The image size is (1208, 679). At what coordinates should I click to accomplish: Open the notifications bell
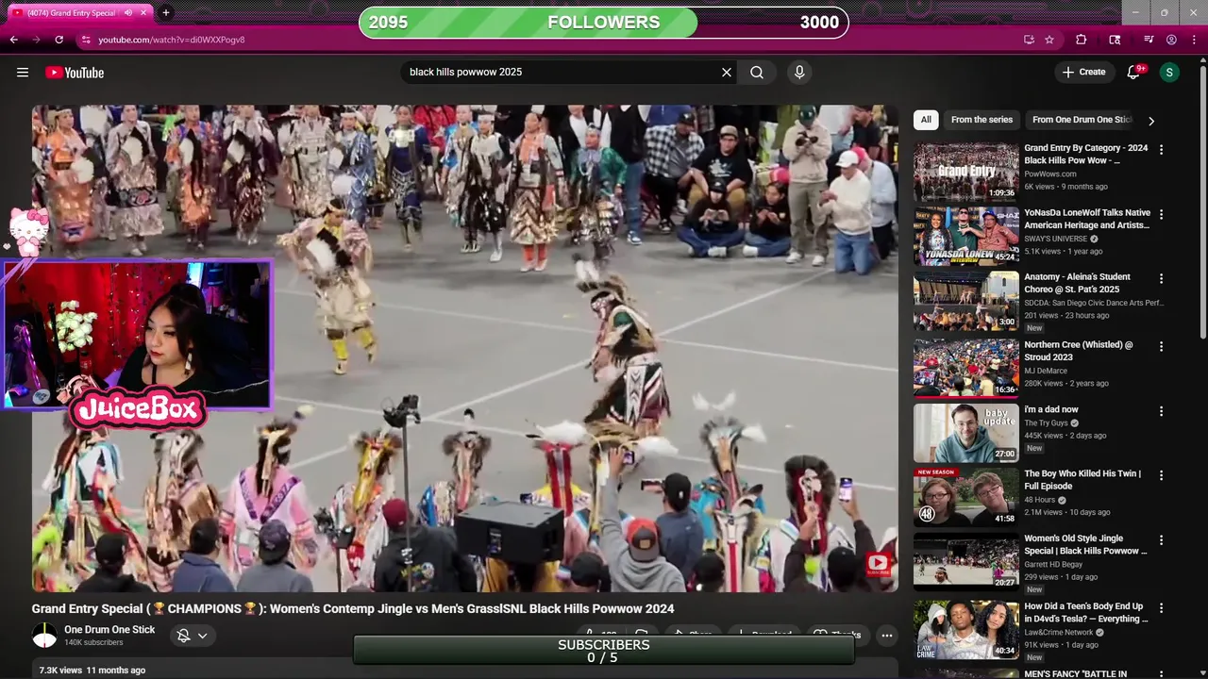point(1133,72)
